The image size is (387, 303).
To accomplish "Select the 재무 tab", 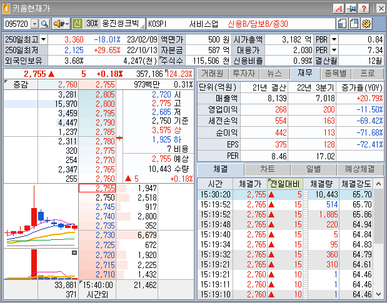I will coord(305,73).
